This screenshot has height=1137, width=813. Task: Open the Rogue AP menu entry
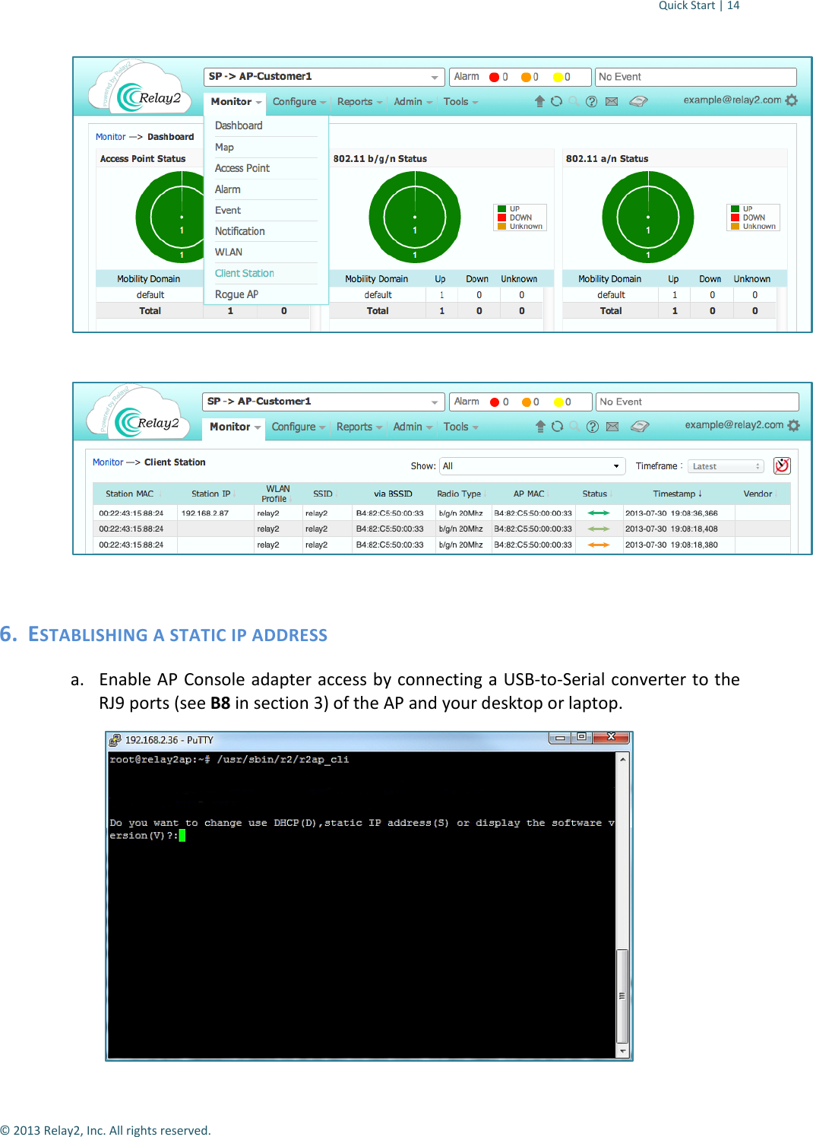(x=236, y=294)
